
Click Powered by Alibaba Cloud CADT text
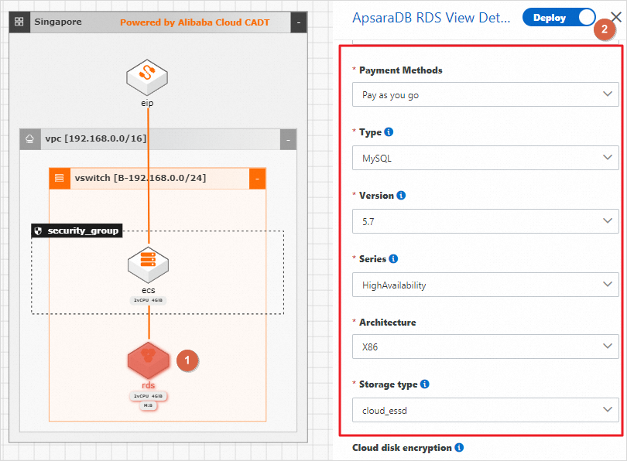point(195,22)
